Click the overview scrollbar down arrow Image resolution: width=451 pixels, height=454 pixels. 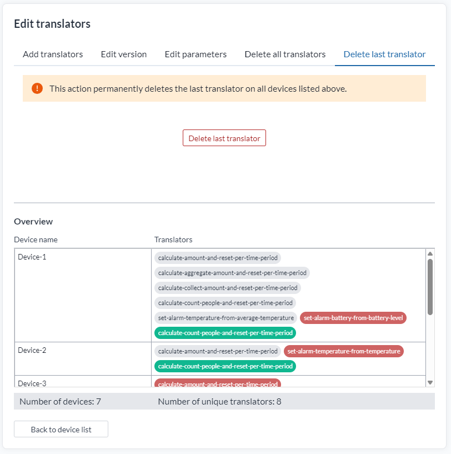point(430,382)
